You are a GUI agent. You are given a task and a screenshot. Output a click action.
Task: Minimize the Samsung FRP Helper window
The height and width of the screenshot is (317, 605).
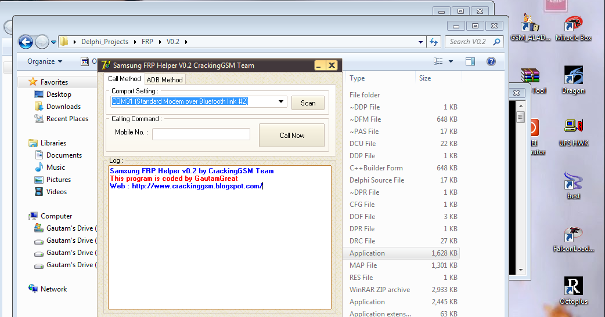319,65
